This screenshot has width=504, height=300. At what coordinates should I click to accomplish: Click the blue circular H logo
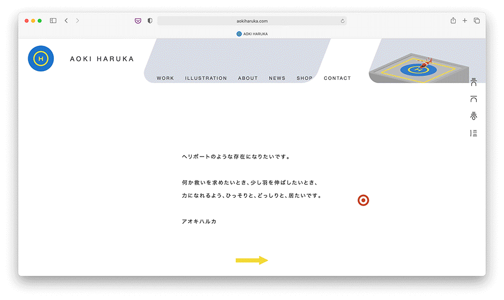click(x=41, y=58)
